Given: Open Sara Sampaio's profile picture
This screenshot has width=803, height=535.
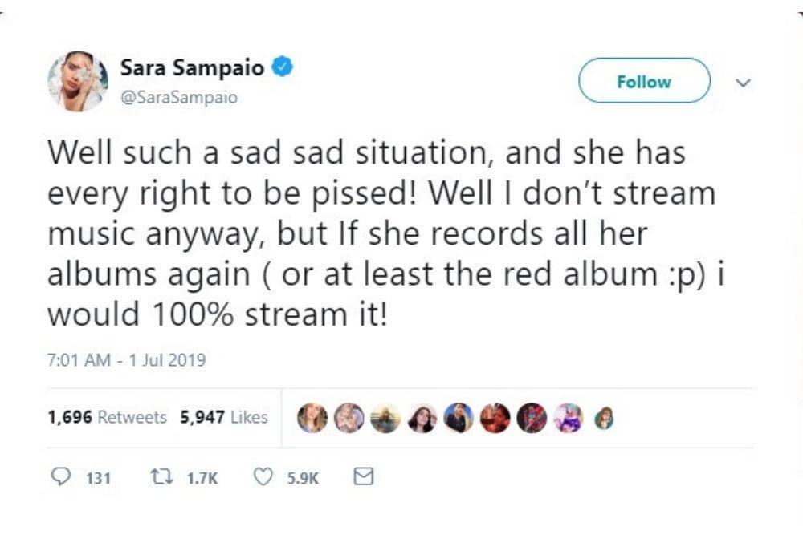Looking at the screenshot, I should point(78,81).
